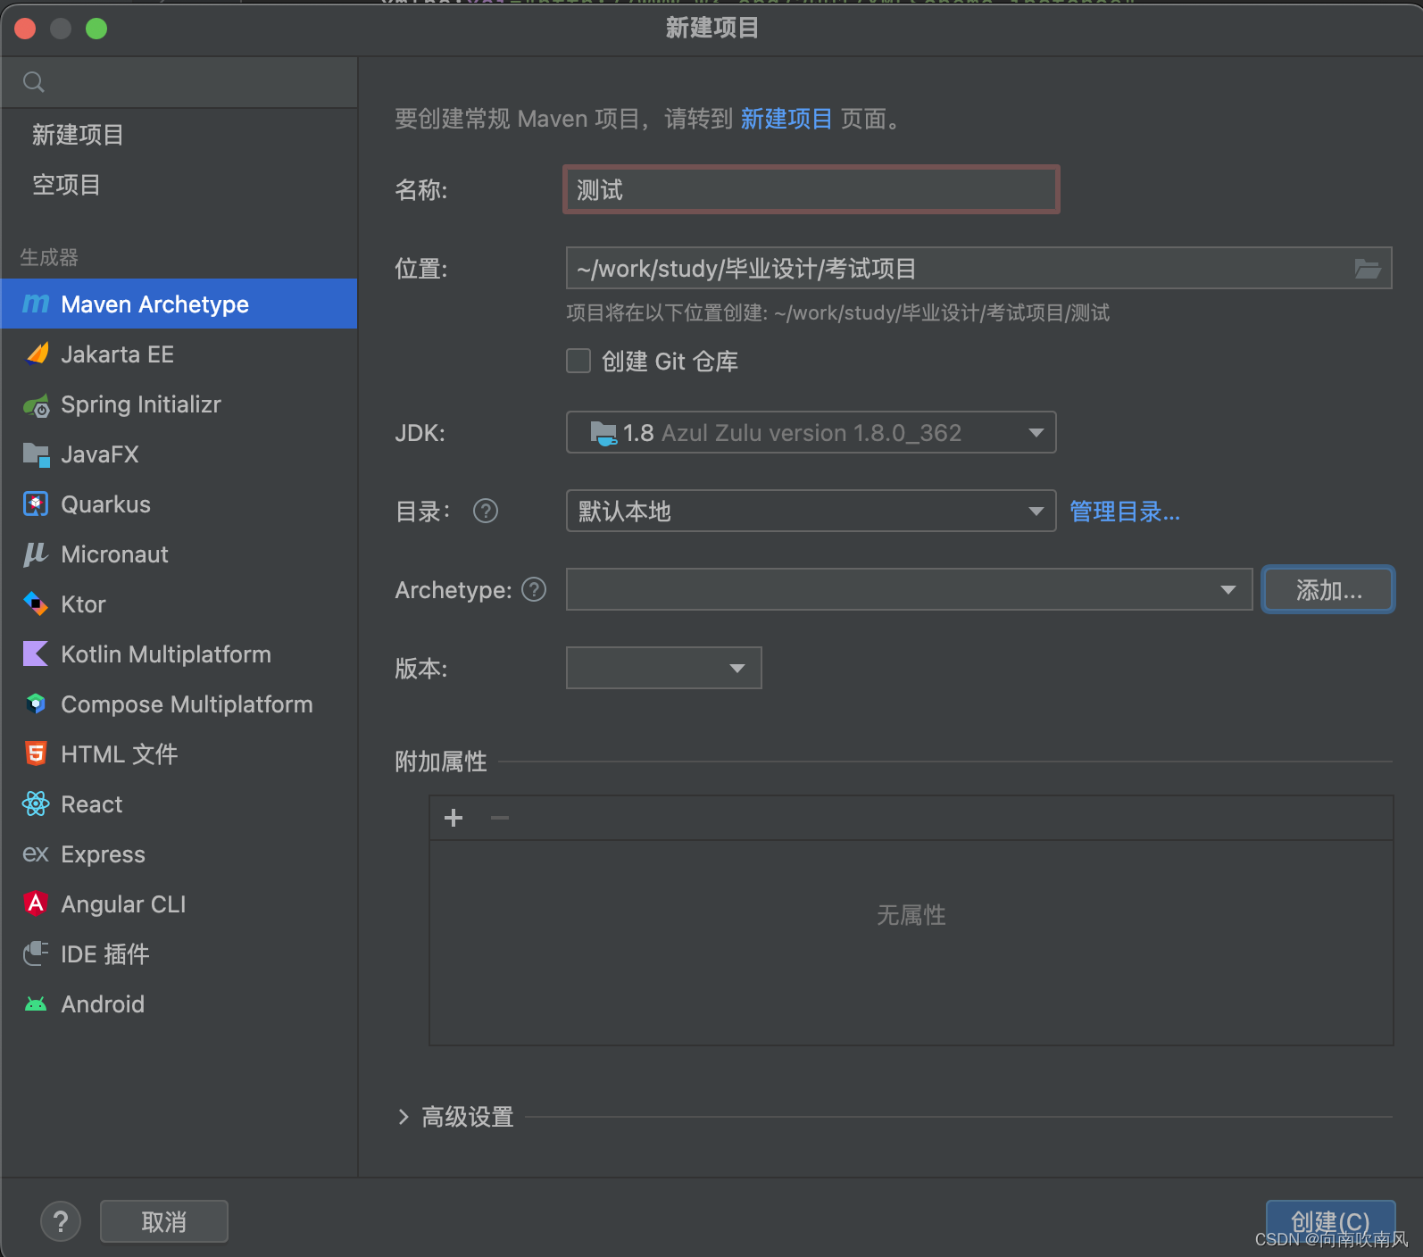Choose the Angular CLI generator
The width and height of the screenshot is (1423, 1257).
tap(179, 904)
